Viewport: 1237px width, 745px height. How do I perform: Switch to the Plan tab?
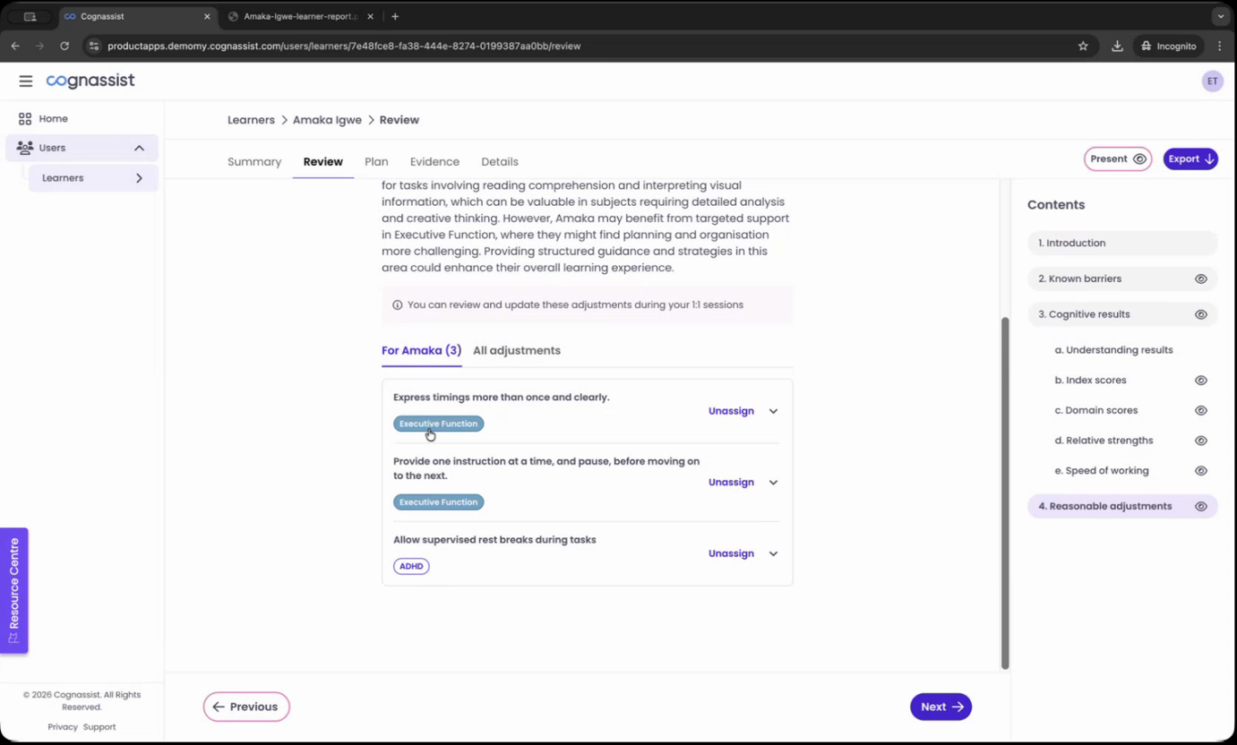376,162
